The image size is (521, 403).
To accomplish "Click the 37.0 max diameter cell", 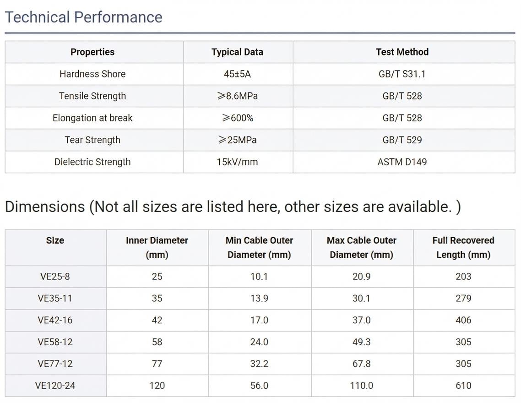I will click(x=362, y=320).
